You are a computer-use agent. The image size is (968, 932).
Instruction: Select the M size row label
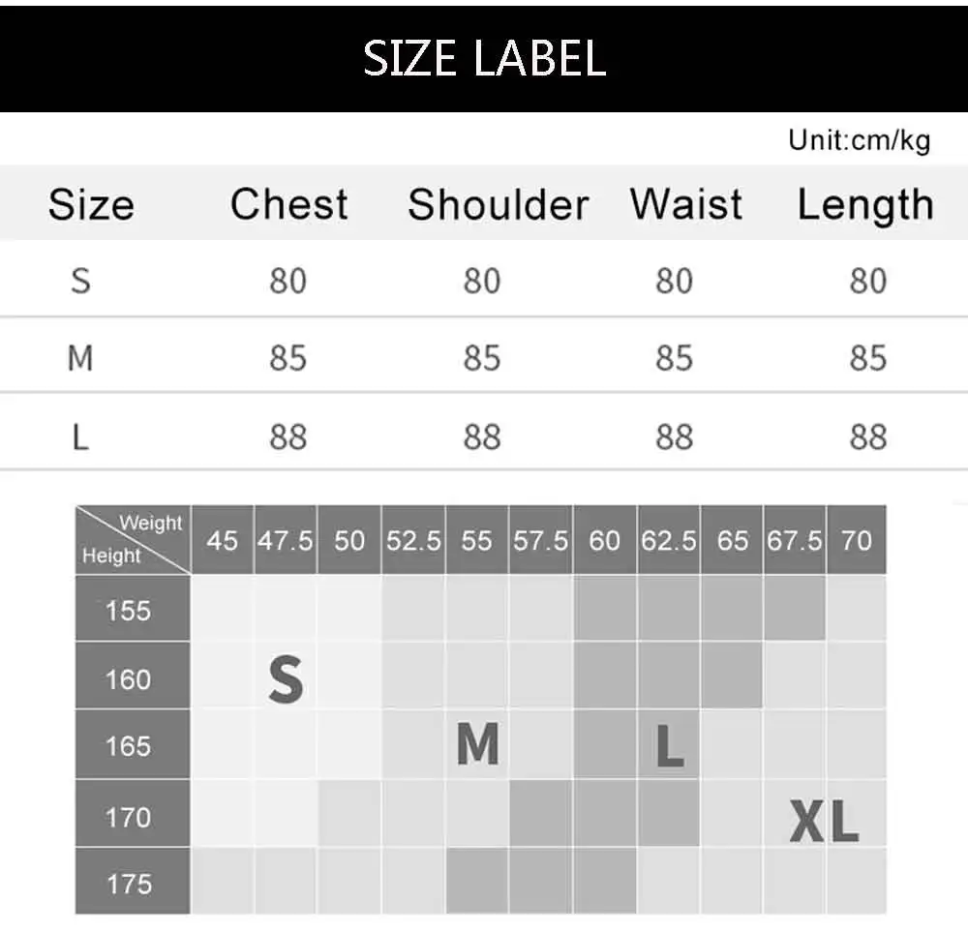coord(81,358)
